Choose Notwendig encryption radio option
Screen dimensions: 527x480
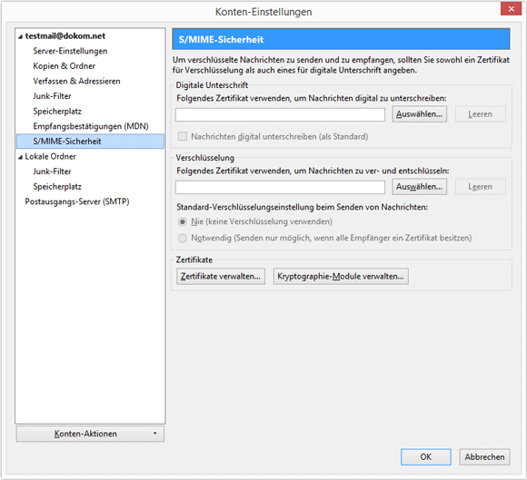tap(183, 238)
